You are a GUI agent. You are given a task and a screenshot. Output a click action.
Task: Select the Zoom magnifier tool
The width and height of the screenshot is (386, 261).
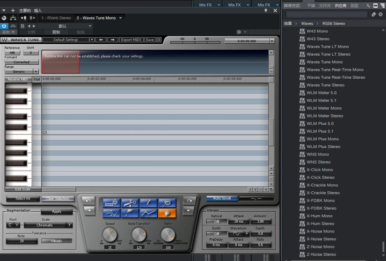[167, 203]
